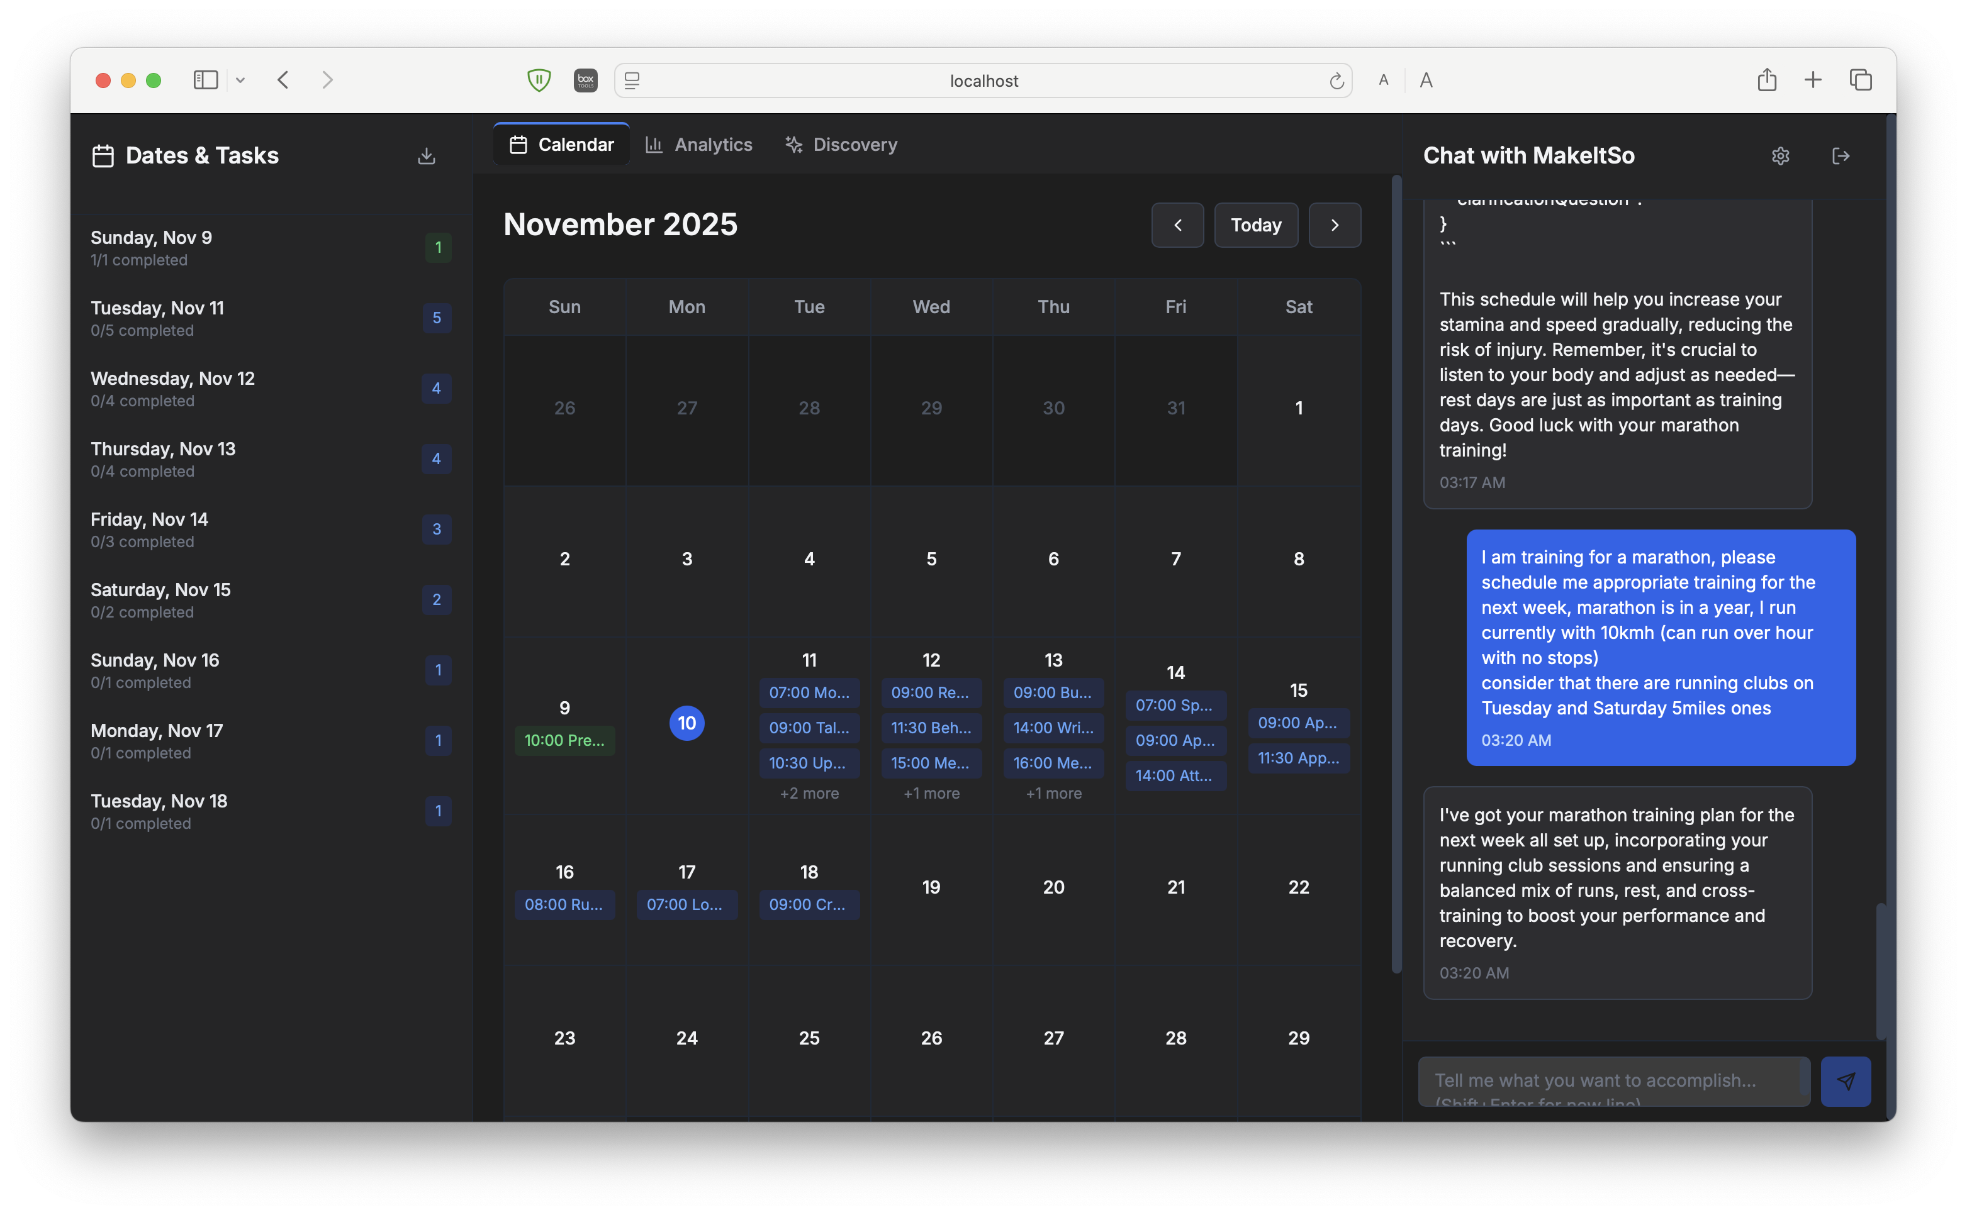Screen dimensions: 1967x1215
Task: Open the 10:00 event on November 9
Action: pos(564,740)
